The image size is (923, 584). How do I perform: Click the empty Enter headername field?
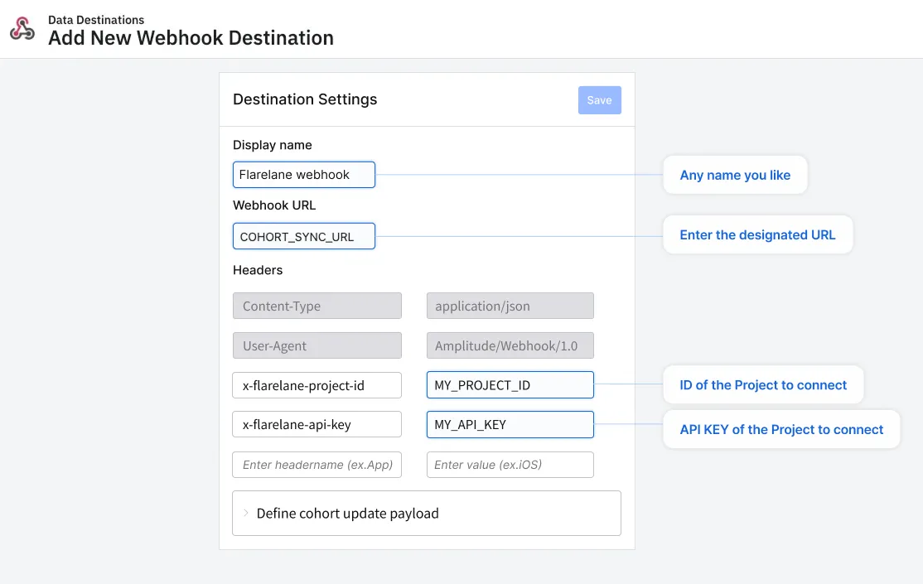pos(317,465)
